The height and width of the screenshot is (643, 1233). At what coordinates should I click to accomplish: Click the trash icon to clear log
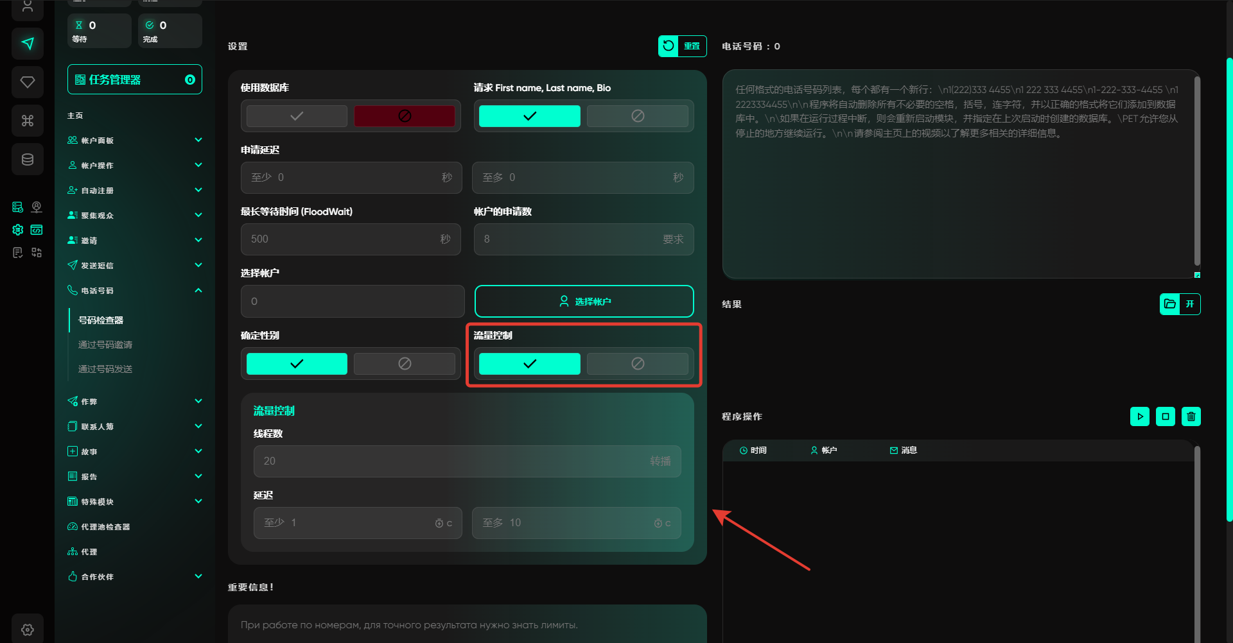(1191, 416)
